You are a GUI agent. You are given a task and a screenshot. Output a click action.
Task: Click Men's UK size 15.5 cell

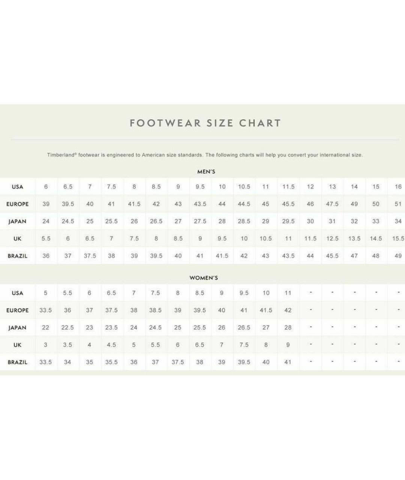coord(398,238)
